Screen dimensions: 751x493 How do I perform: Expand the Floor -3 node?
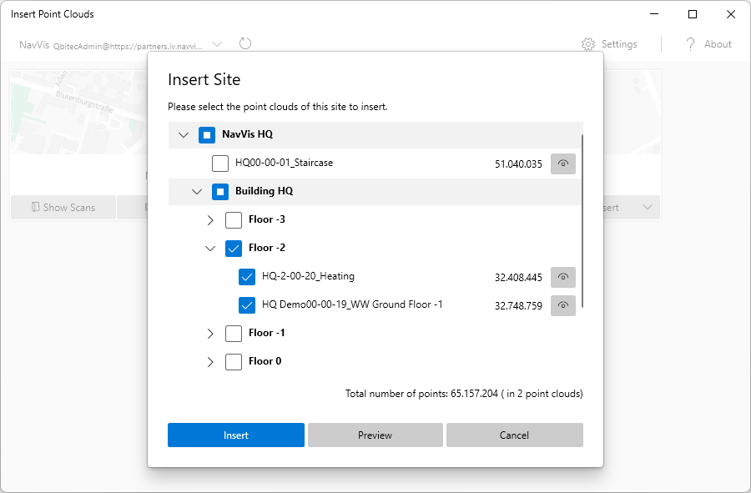pos(210,220)
